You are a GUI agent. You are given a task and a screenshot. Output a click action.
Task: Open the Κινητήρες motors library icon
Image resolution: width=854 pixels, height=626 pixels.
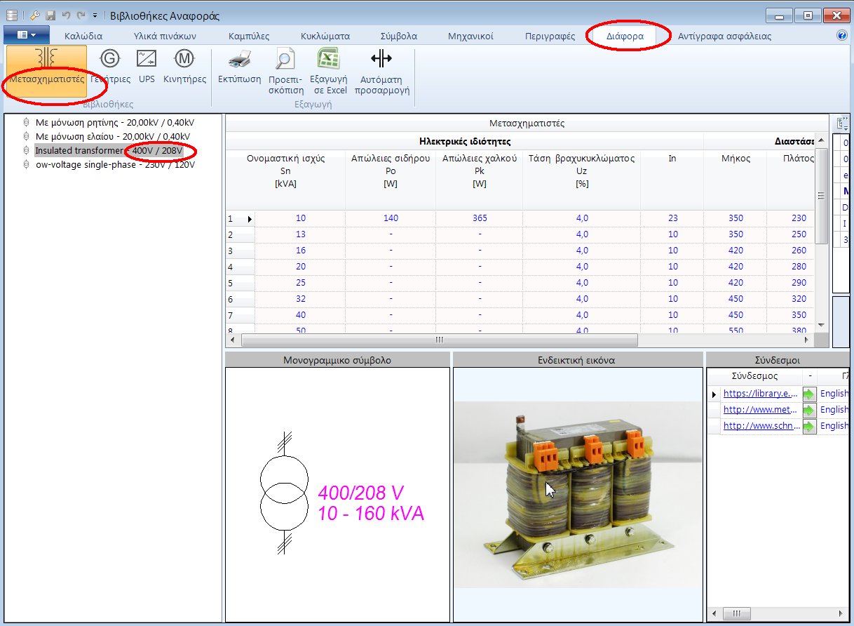[184, 67]
